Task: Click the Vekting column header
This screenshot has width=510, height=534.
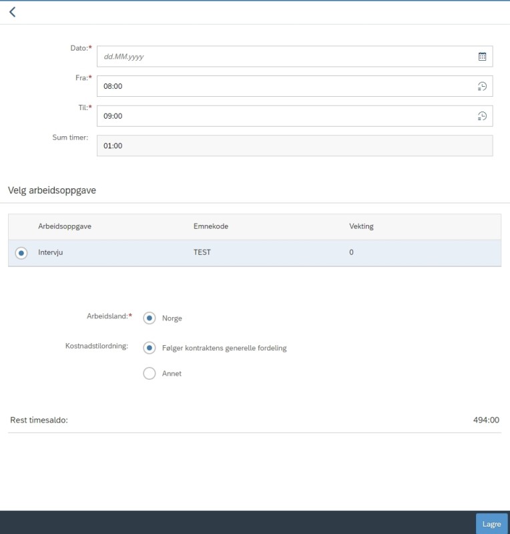Action: 361,226
